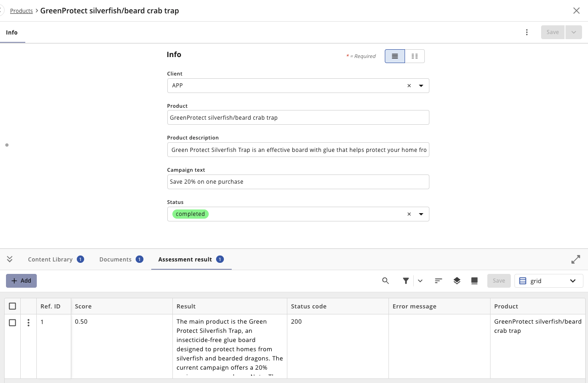Click the back arrow beside Products breadcrumb
Screen dimensions: 588x383
(x=2, y=10)
